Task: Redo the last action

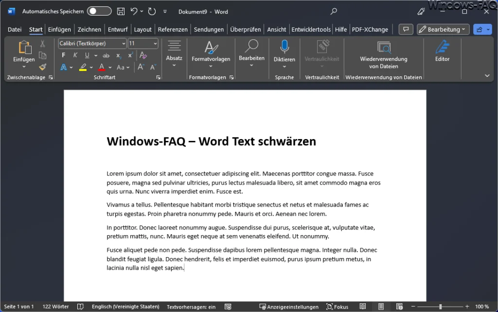Action: coord(152,12)
